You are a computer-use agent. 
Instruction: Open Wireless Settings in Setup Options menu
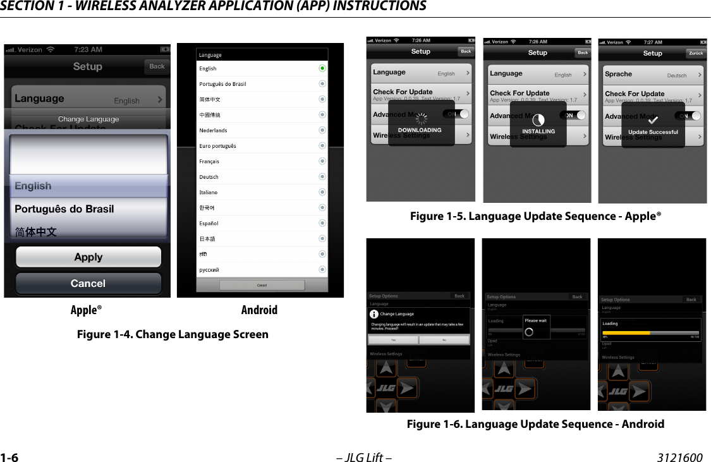point(386,353)
